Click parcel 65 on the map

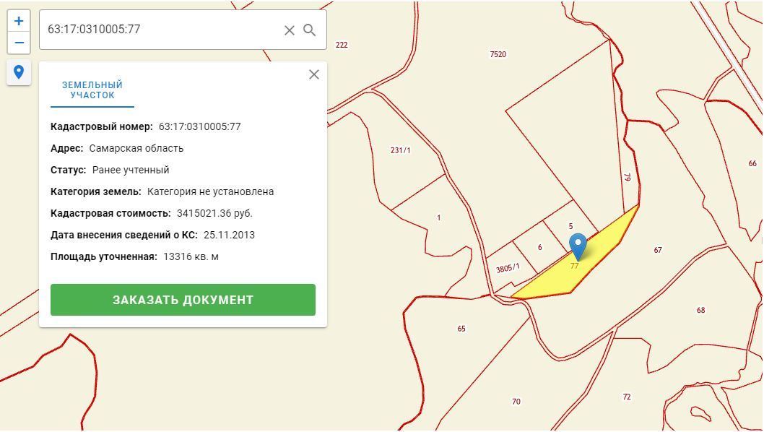point(461,329)
